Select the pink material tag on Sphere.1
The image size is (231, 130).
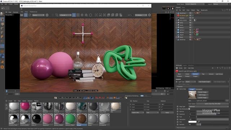coord(197,30)
